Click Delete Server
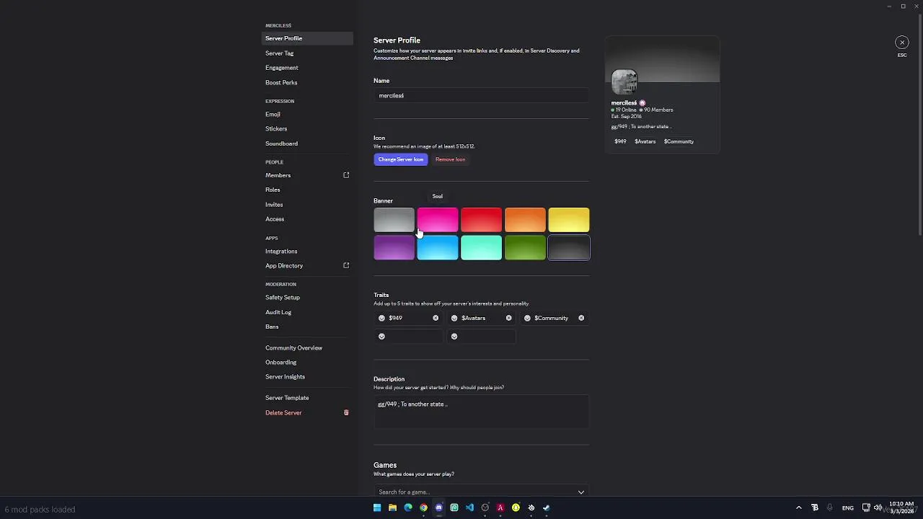 click(307, 413)
